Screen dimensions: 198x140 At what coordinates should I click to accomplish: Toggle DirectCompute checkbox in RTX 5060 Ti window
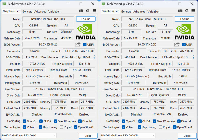tap(154, 121)
